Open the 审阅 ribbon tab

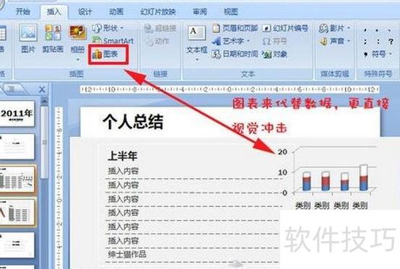click(199, 12)
